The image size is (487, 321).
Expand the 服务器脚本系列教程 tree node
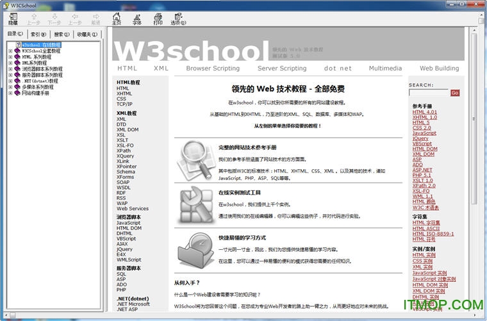10,75
